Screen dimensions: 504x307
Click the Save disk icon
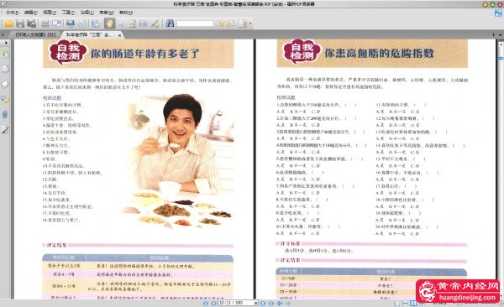click(20, 23)
